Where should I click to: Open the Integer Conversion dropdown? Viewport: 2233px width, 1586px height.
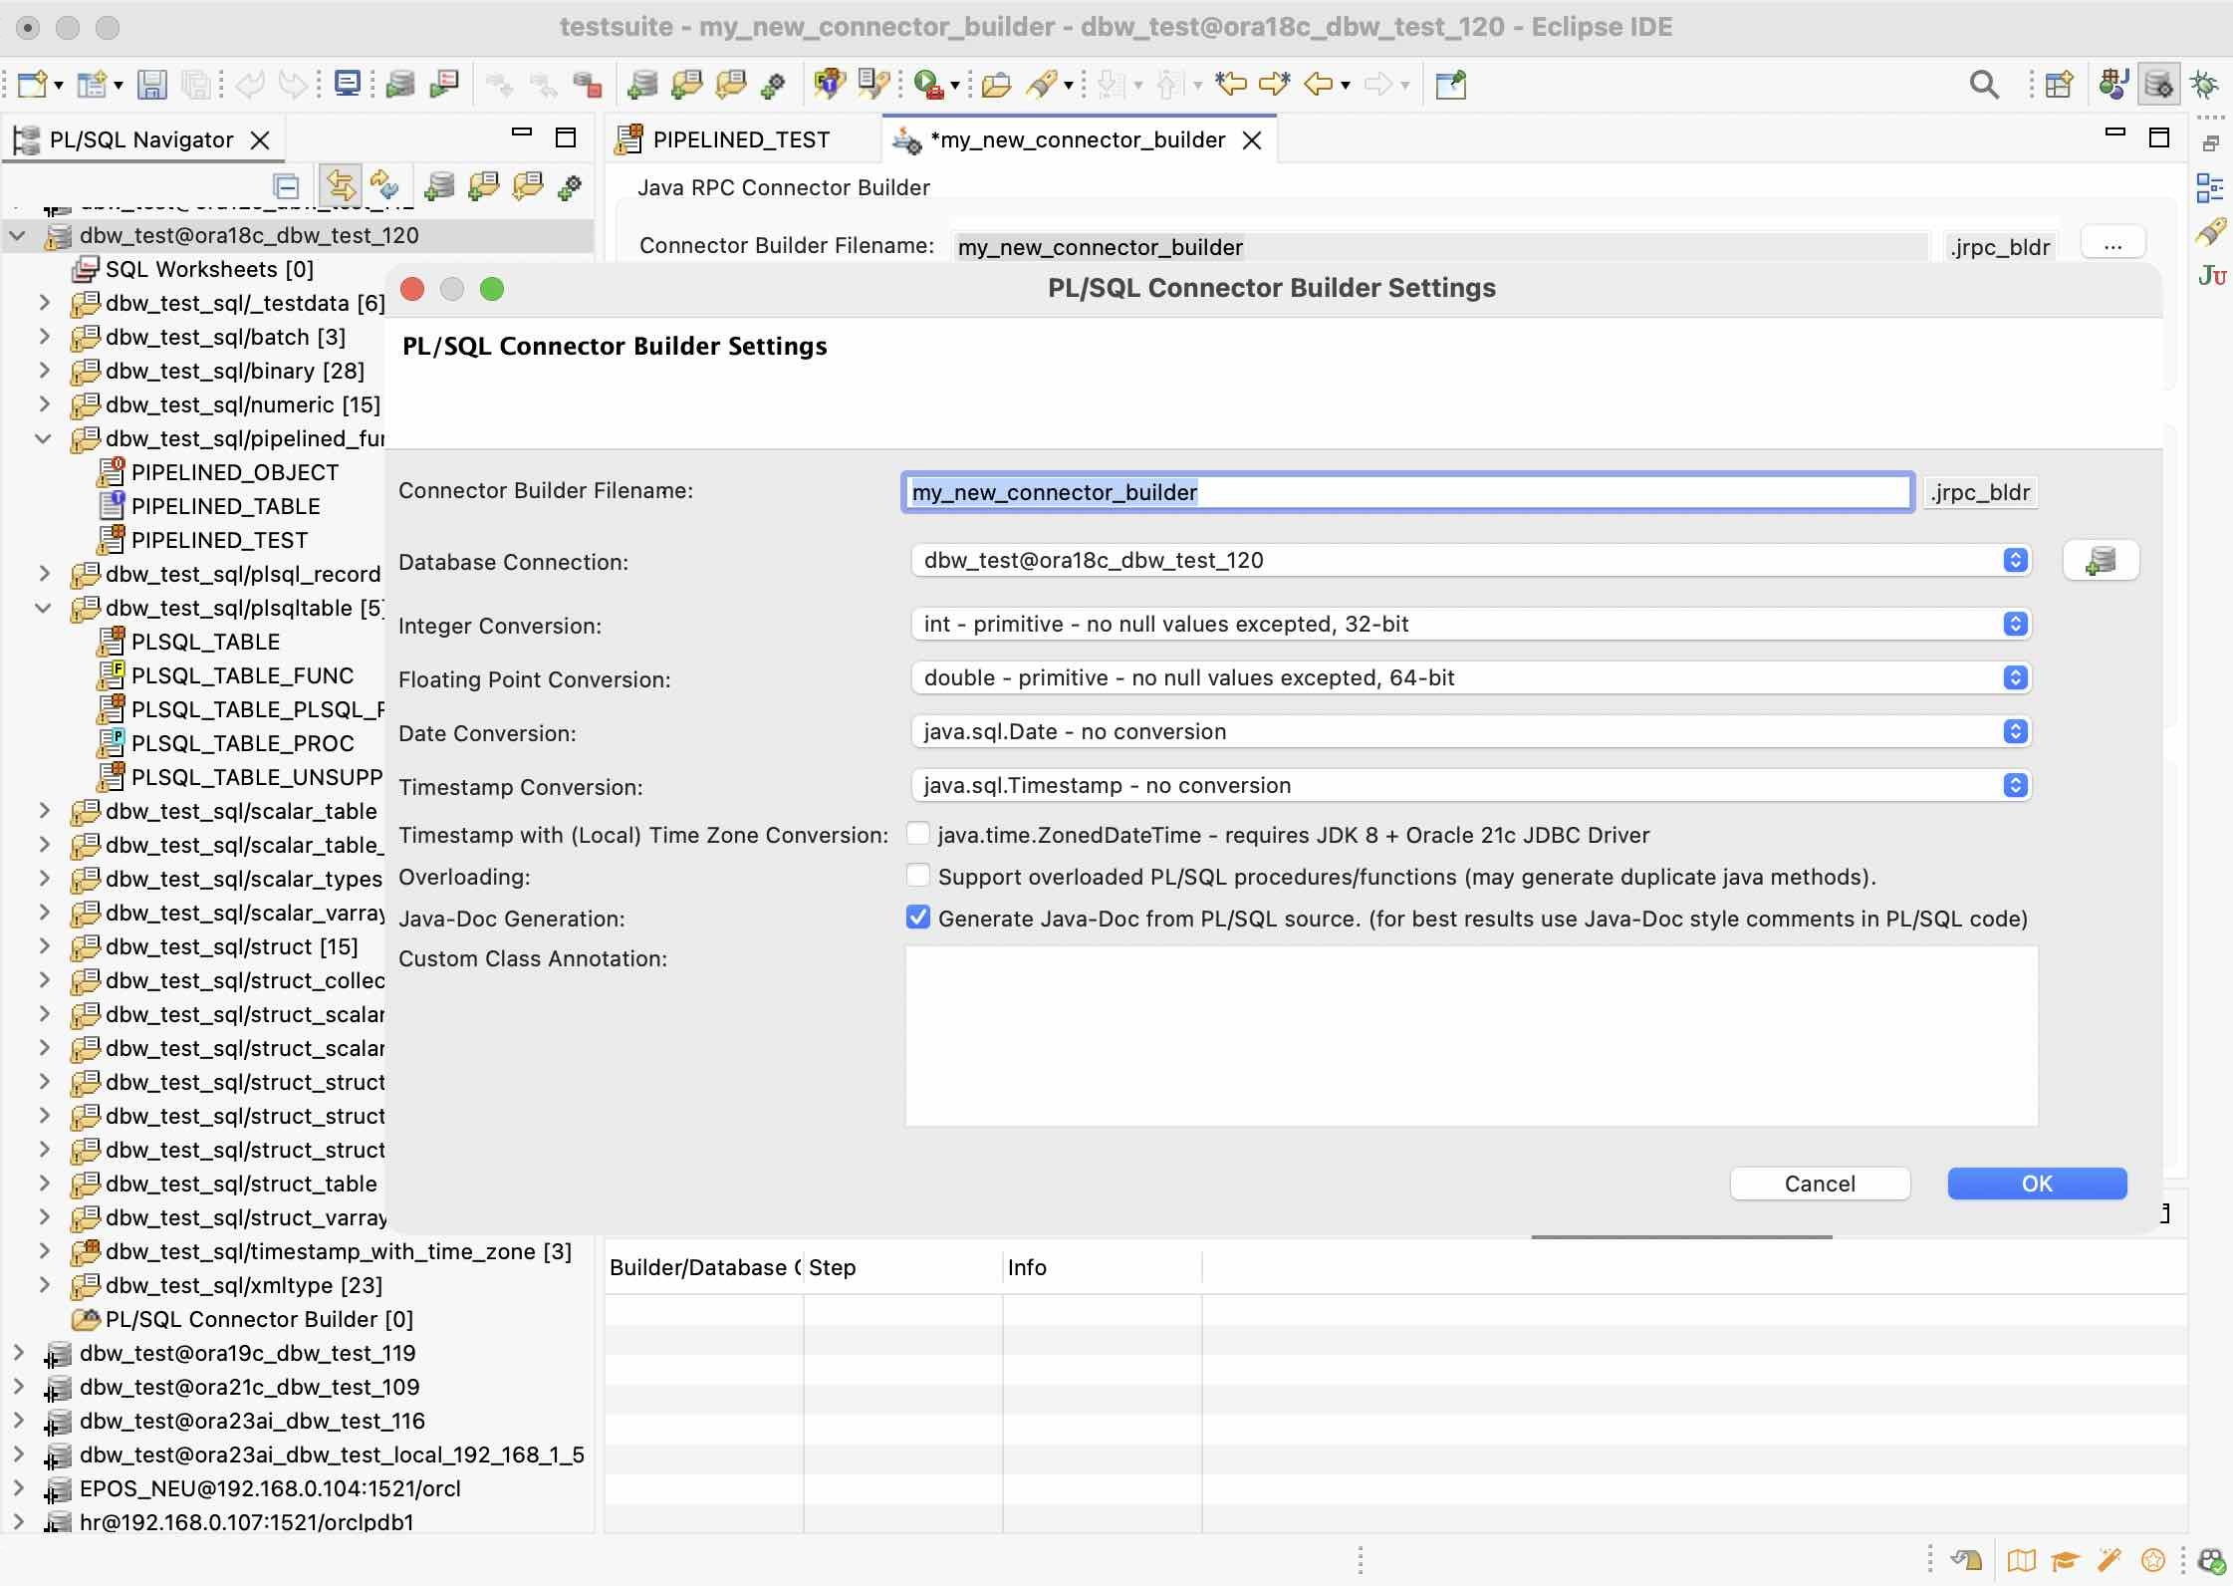pyautogui.click(x=2016, y=624)
